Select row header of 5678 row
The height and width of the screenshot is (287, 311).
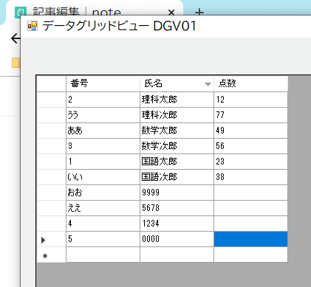[51, 208]
